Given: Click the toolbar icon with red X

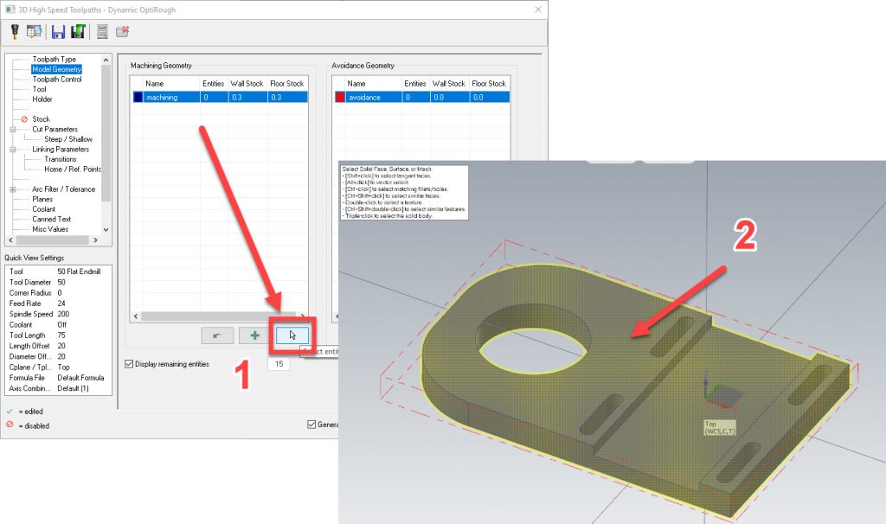Looking at the screenshot, I should (122, 32).
